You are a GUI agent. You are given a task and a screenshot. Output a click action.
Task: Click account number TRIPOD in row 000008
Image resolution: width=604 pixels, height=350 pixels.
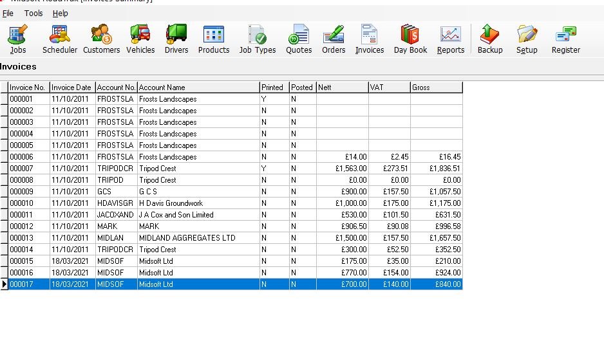coord(117,180)
